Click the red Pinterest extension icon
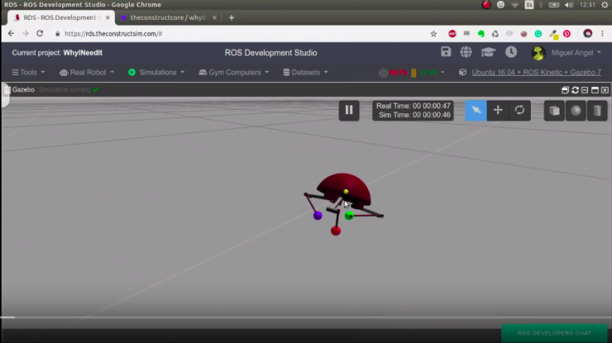 (567, 34)
